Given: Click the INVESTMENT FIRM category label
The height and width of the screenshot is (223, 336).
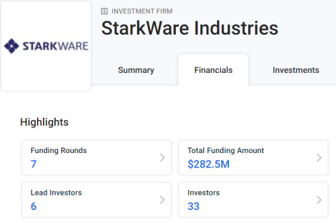Looking at the screenshot, I should (142, 11).
